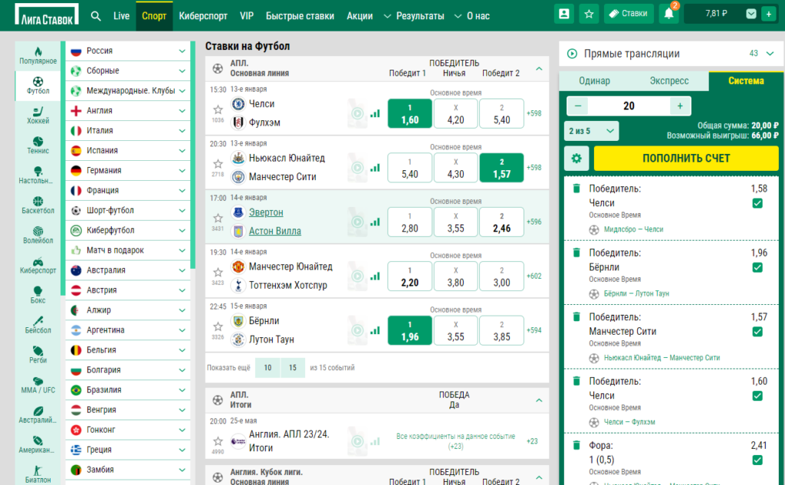The height and width of the screenshot is (485, 785).
Task: Click the messages envelope icon in header
Action: click(x=751, y=14)
